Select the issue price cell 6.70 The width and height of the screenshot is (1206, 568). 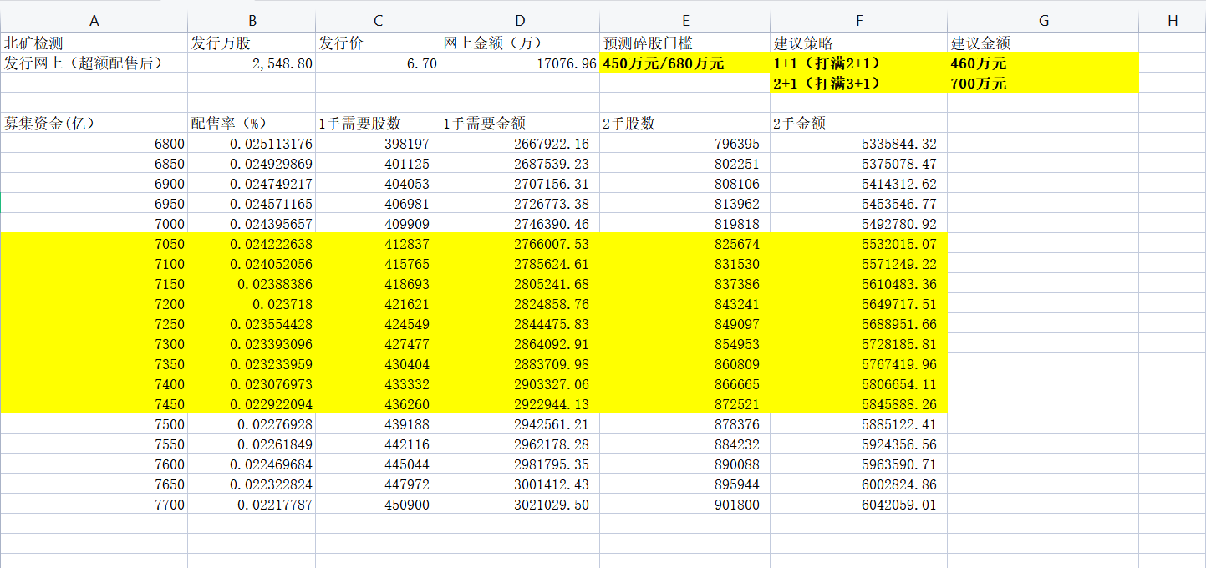coord(378,63)
